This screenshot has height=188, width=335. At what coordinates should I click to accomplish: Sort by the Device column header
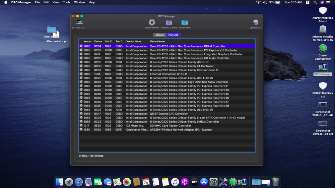(x=98, y=41)
